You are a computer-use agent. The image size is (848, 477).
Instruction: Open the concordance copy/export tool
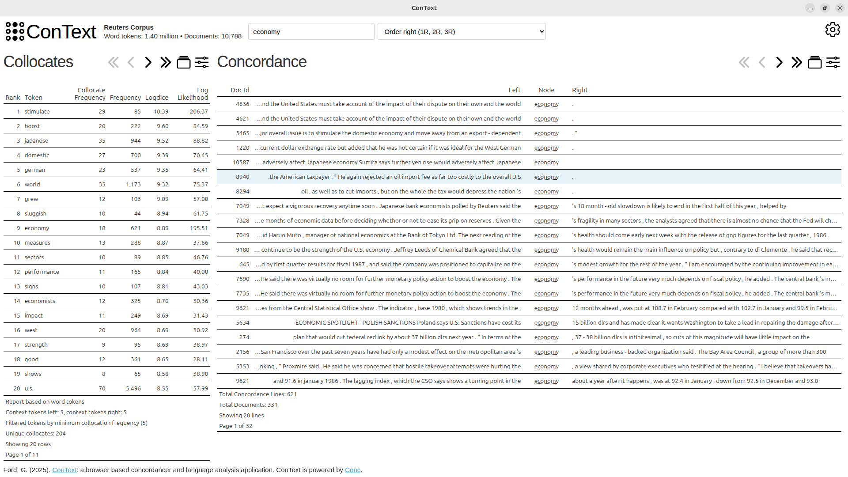(815, 62)
